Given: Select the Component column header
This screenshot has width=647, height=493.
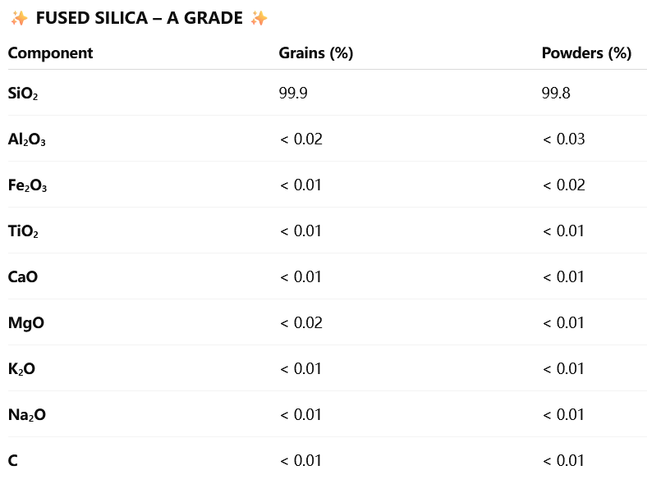Looking at the screenshot, I should [x=50, y=53].
